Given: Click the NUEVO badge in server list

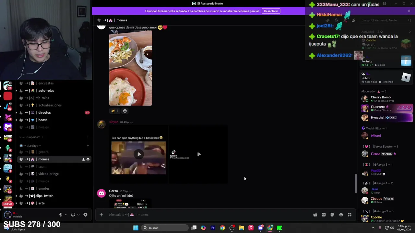Looking at the screenshot, I should click(8, 204).
